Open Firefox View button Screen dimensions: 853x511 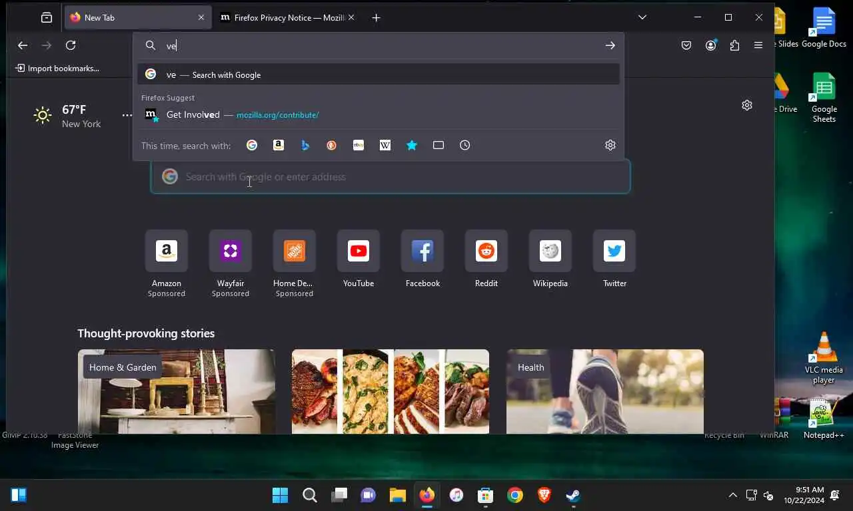[x=47, y=18]
